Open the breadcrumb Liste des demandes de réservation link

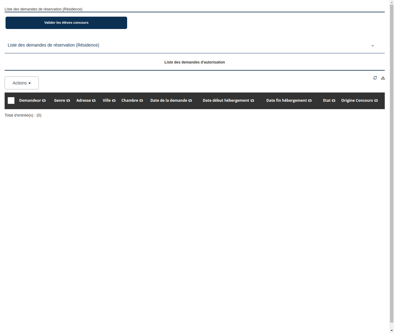click(43, 9)
